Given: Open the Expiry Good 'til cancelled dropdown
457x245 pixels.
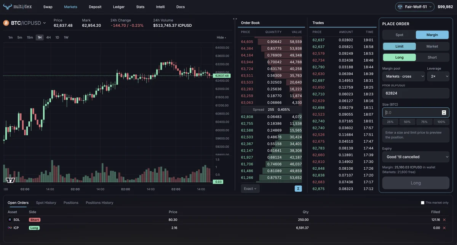Looking at the screenshot, I should point(416,157).
